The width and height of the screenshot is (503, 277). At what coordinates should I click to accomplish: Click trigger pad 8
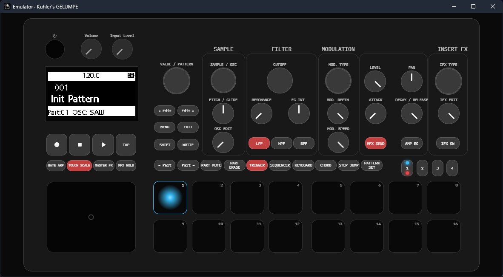(444, 198)
